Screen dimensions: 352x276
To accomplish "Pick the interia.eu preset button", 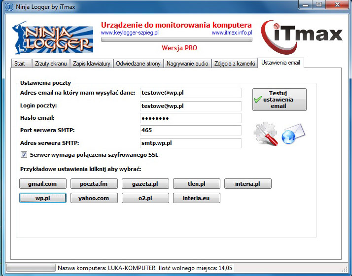I will click(196, 198).
